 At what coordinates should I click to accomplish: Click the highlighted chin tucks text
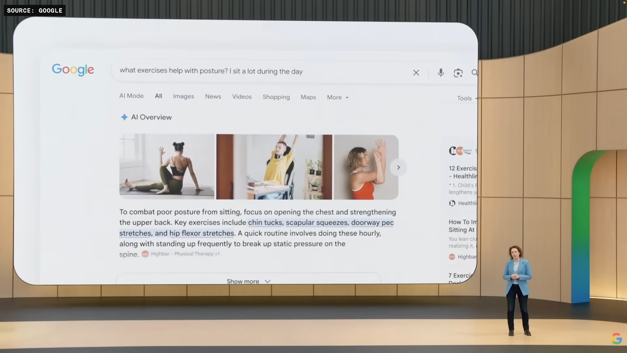click(x=265, y=223)
